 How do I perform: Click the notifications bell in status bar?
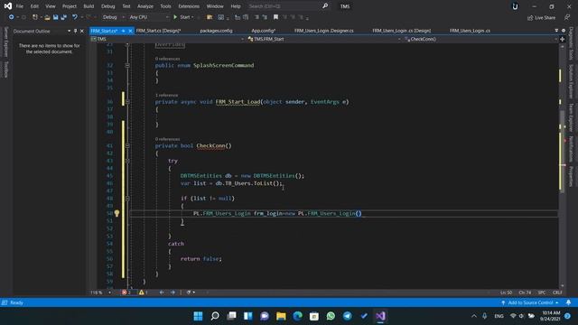pyautogui.click(x=568, y=302)
